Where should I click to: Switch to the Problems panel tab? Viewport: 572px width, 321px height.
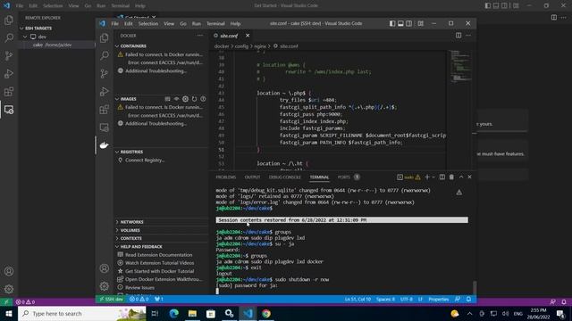tap(226, 177)
